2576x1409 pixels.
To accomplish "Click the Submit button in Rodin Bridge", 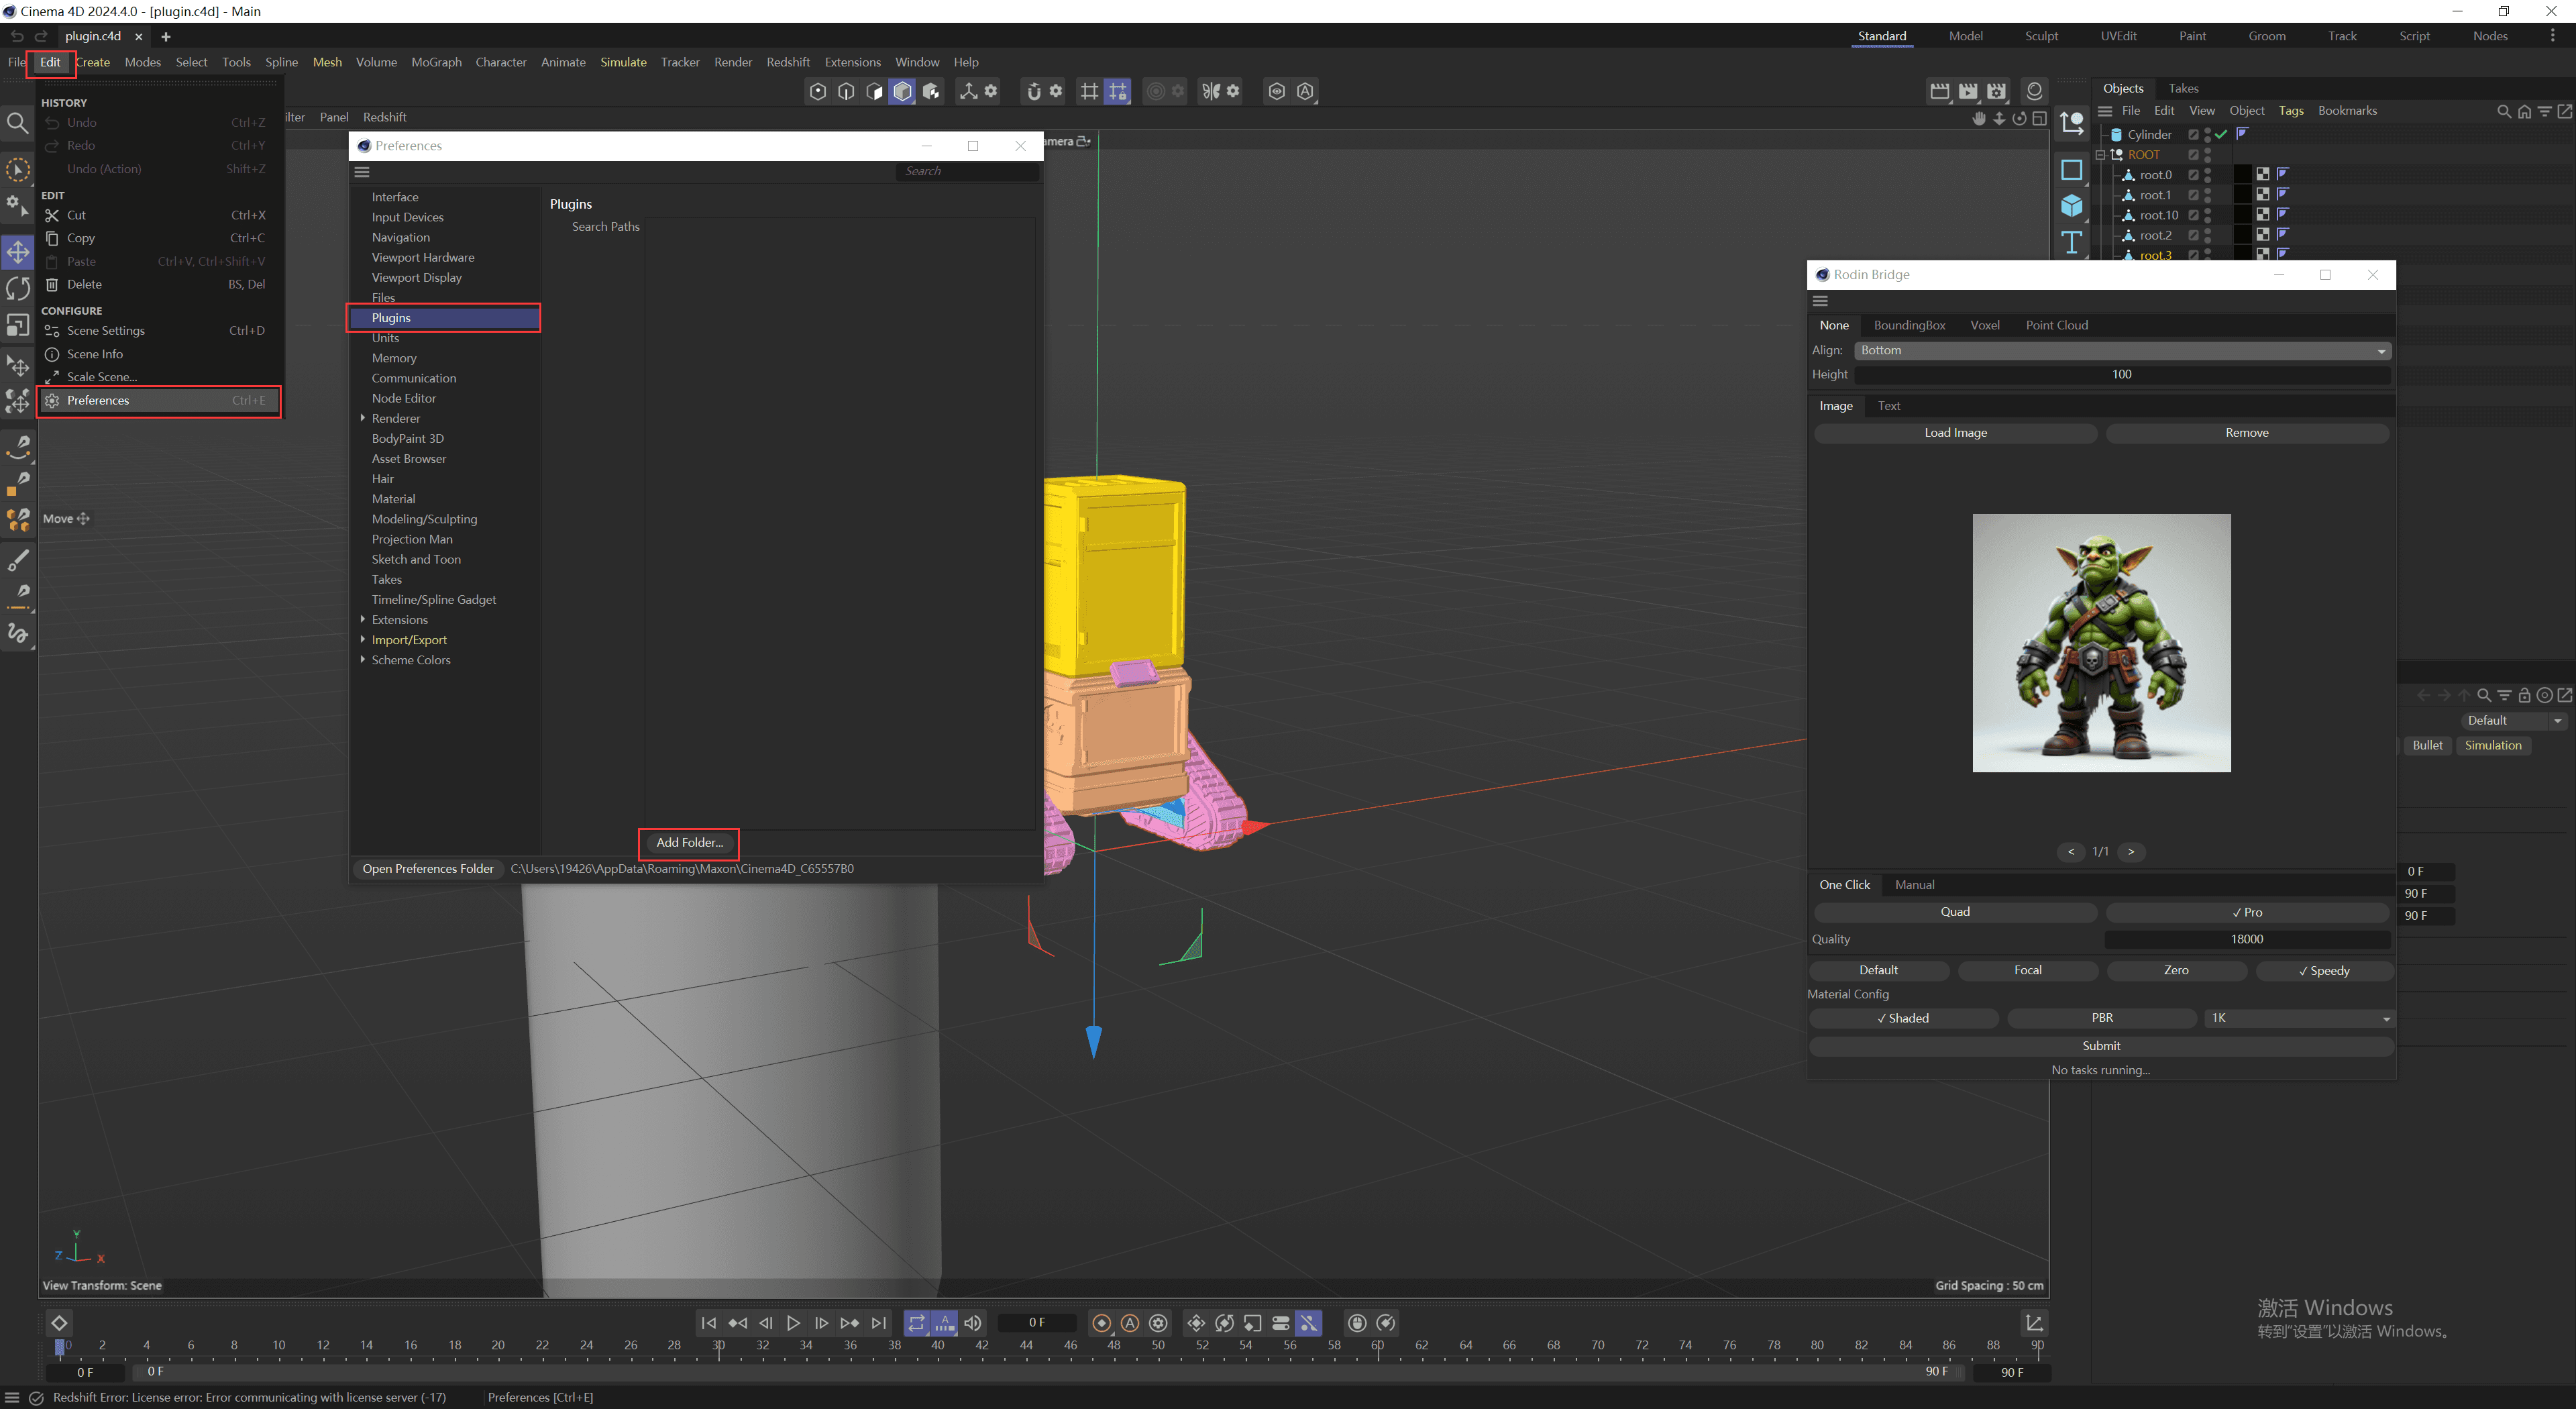I will pos(2101,1046).
